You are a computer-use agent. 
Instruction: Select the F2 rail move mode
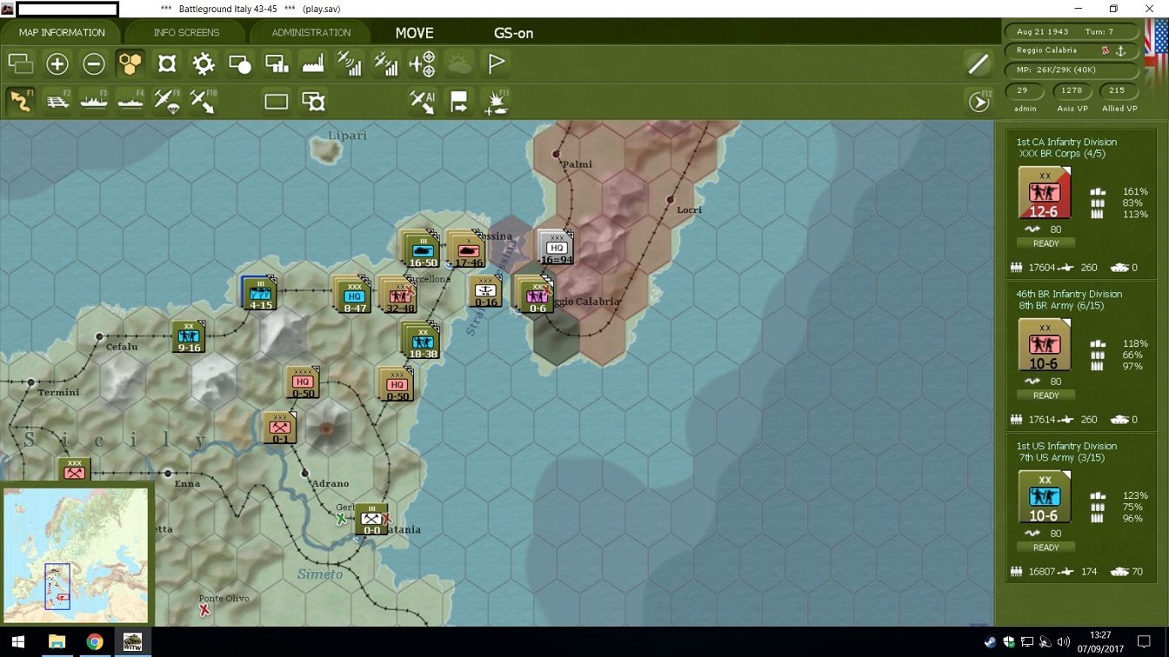click(x=57, y=101)
